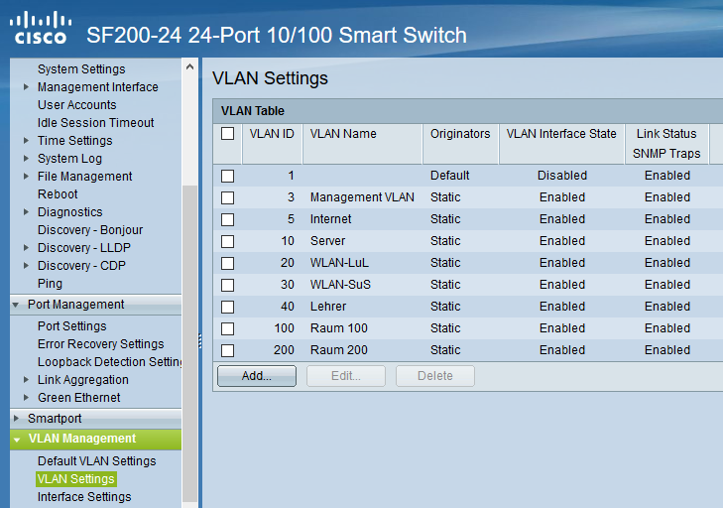
Task: Click the 'Raum 100' name cell
Action: (339, 328)
